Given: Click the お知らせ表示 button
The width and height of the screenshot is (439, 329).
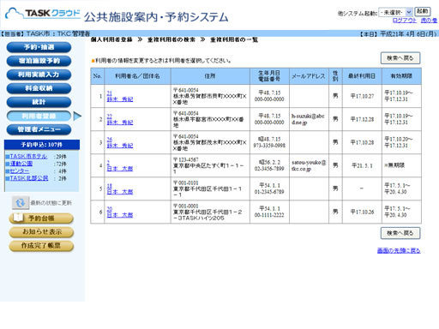Looking at the screenshot, I should [41, 232].
